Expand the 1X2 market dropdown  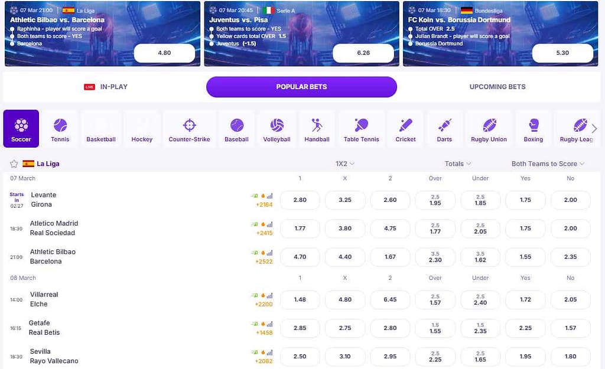[x=345, y=164]
